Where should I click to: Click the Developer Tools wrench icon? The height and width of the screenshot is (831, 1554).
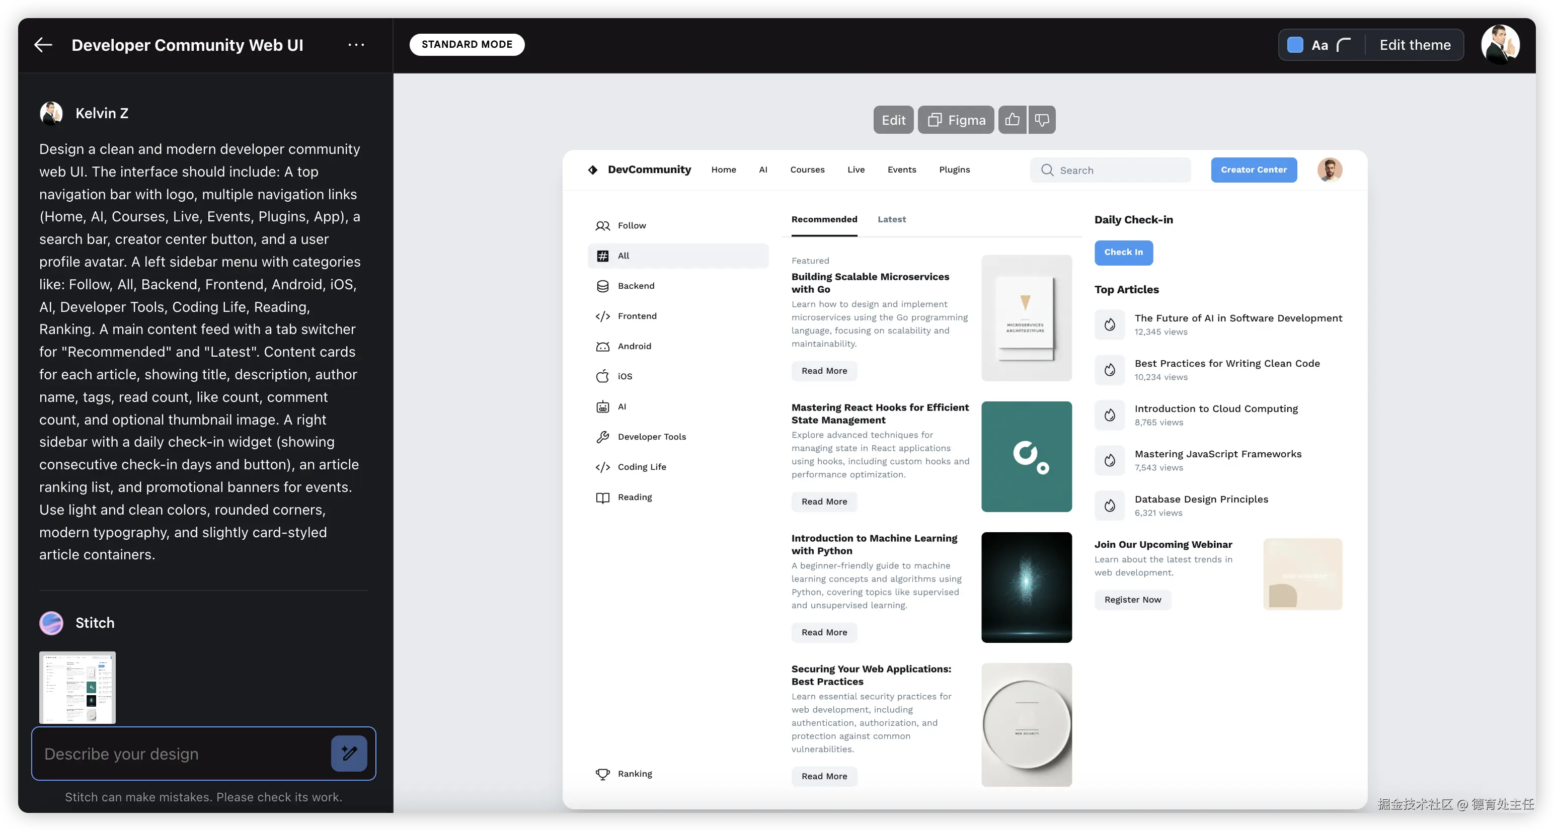point(602,437)
